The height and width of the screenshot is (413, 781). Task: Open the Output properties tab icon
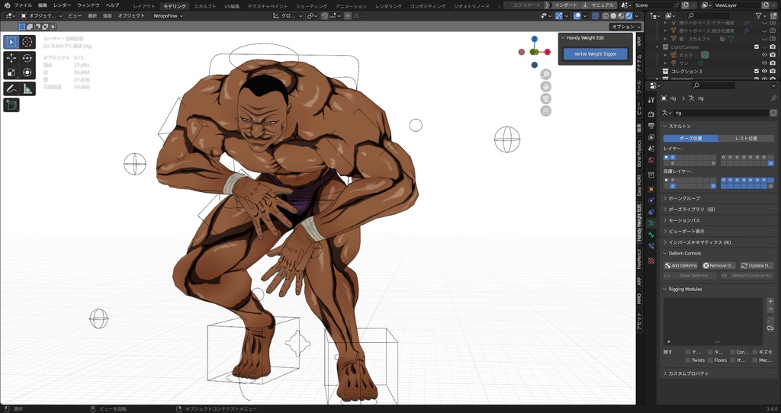(651, 126)
